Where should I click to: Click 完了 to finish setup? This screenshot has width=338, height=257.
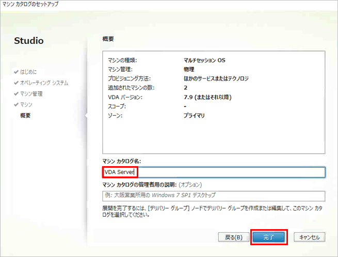click(x=268, y=237)
